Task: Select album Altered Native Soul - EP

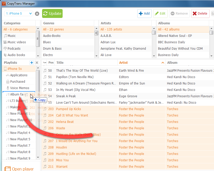Action: (183, 36)
